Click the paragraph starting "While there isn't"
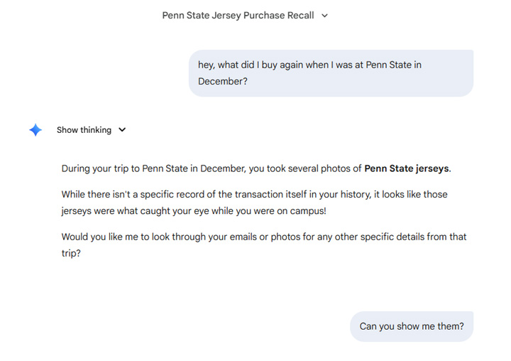Image resolution: width=511 pixels, height=361 pixels. coord(254,203)
